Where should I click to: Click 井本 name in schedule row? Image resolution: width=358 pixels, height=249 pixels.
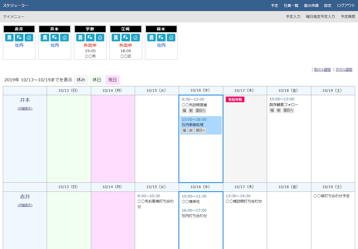(x=25, y=100)
